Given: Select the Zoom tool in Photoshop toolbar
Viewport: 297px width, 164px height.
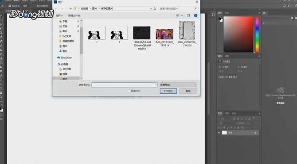Looking at the screenshot, I should tap(1, 97).
